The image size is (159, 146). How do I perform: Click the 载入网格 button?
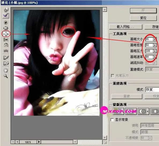(125, 27)
